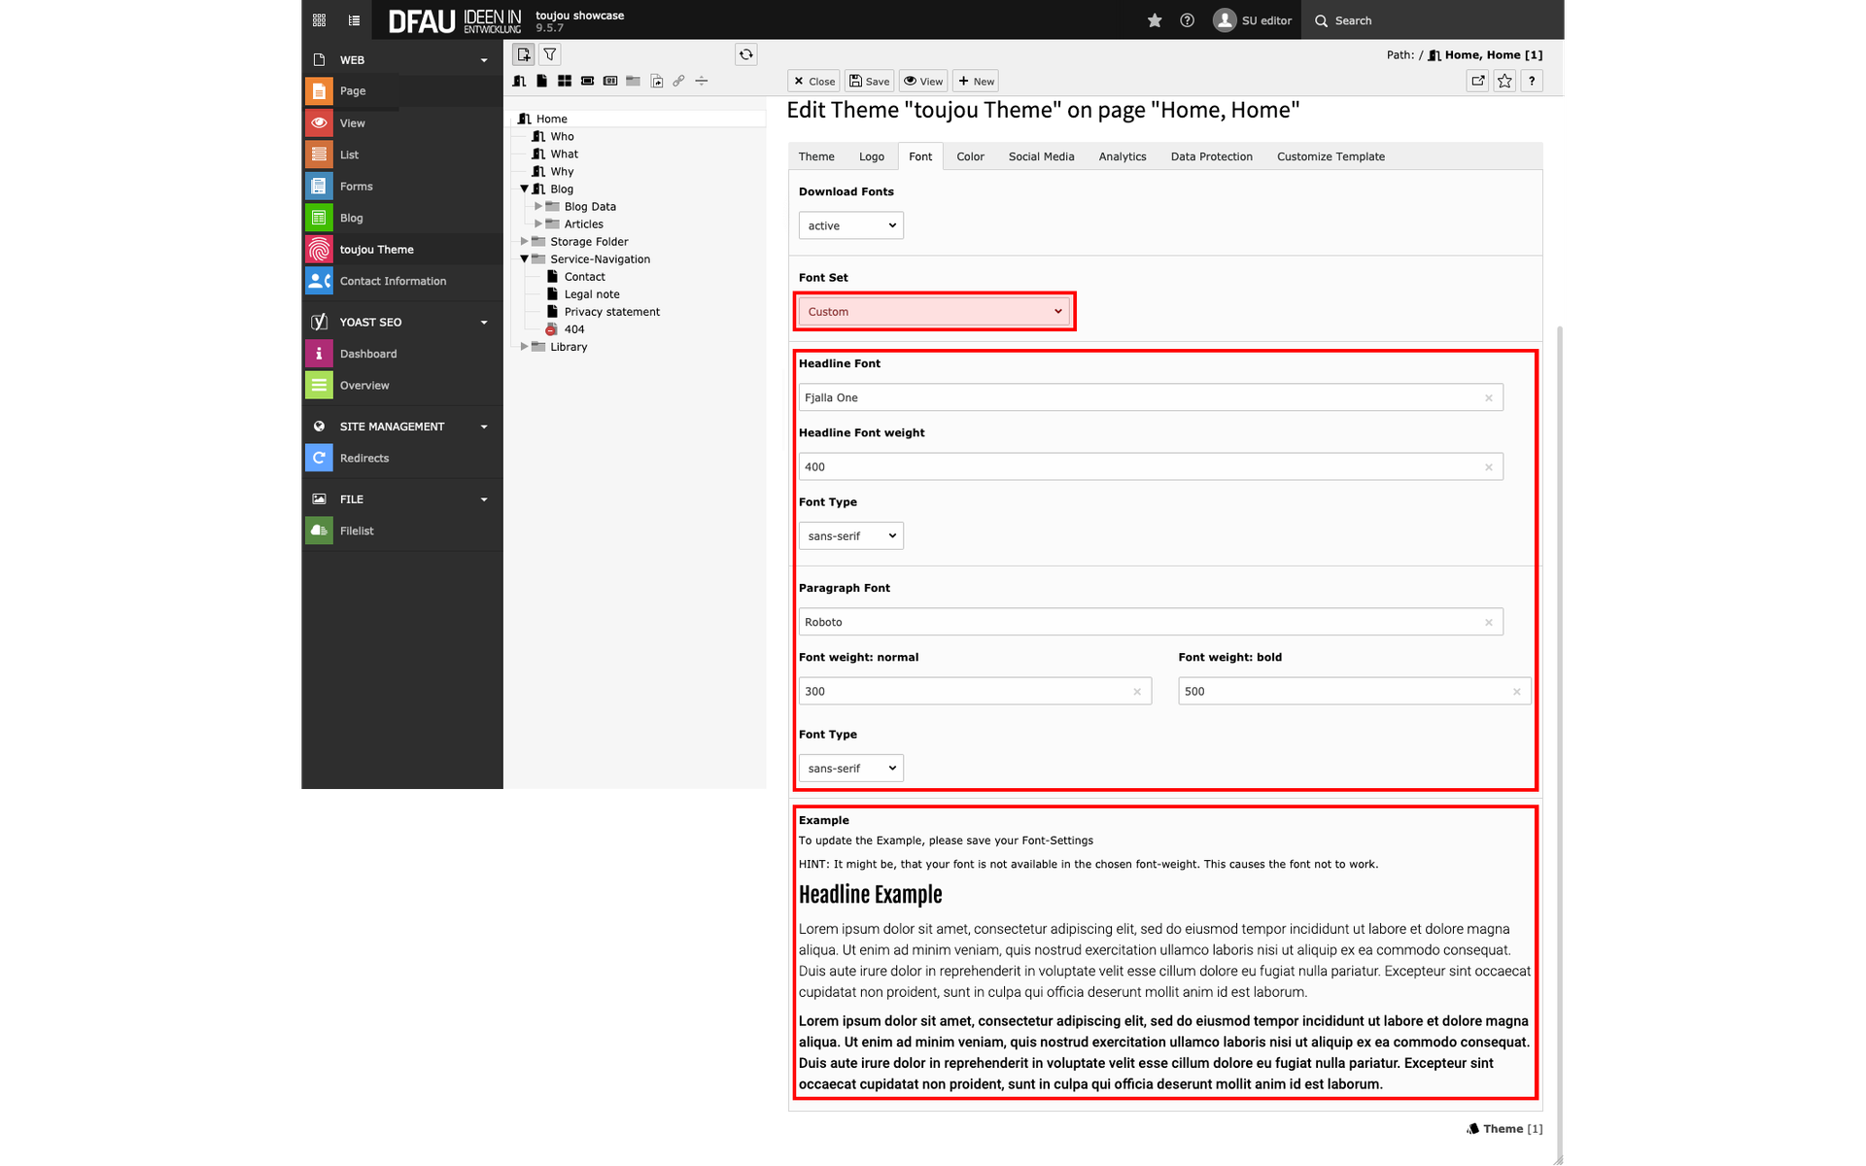The width and height of the screenshot is (1866, 1166).
Task: Open the Redirects module
Action: click(363, 458)
